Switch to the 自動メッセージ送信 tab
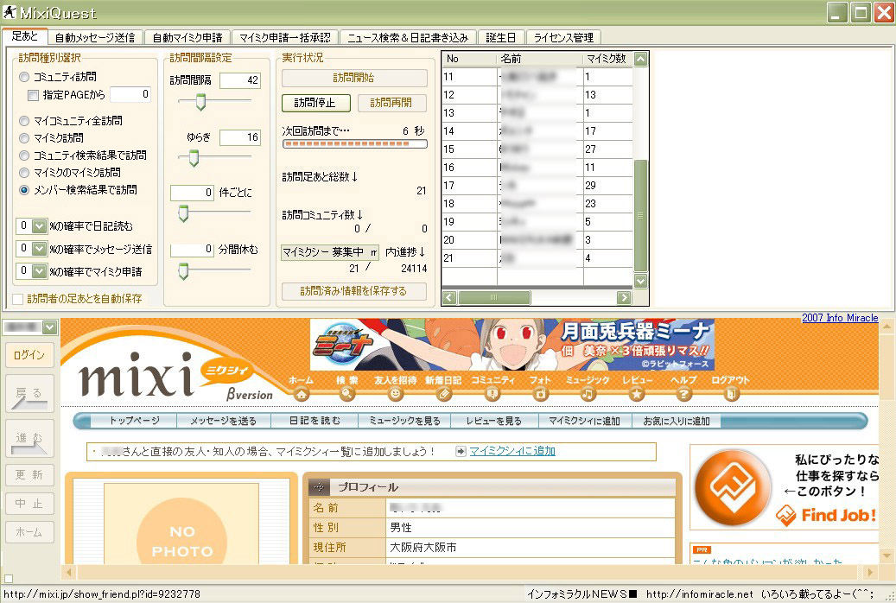This screenshot has width=896, height=603. (95, 38)
